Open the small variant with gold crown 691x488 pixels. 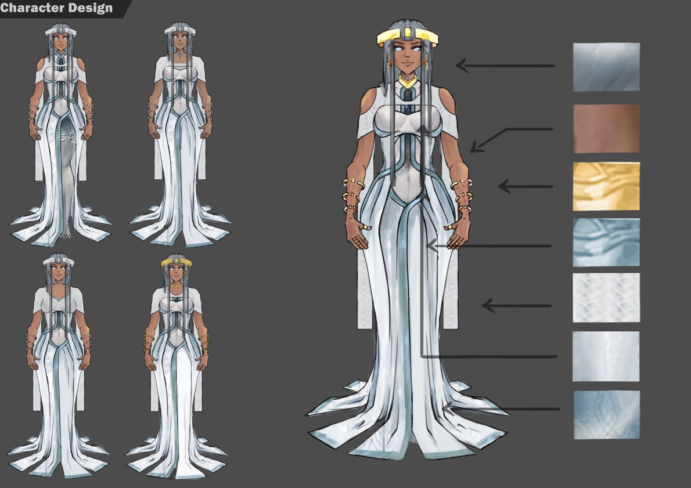tap(177, 367)
